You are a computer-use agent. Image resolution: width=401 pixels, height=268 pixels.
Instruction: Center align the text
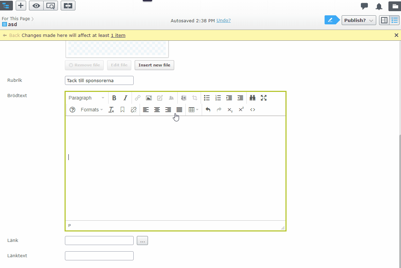point(157,110)
